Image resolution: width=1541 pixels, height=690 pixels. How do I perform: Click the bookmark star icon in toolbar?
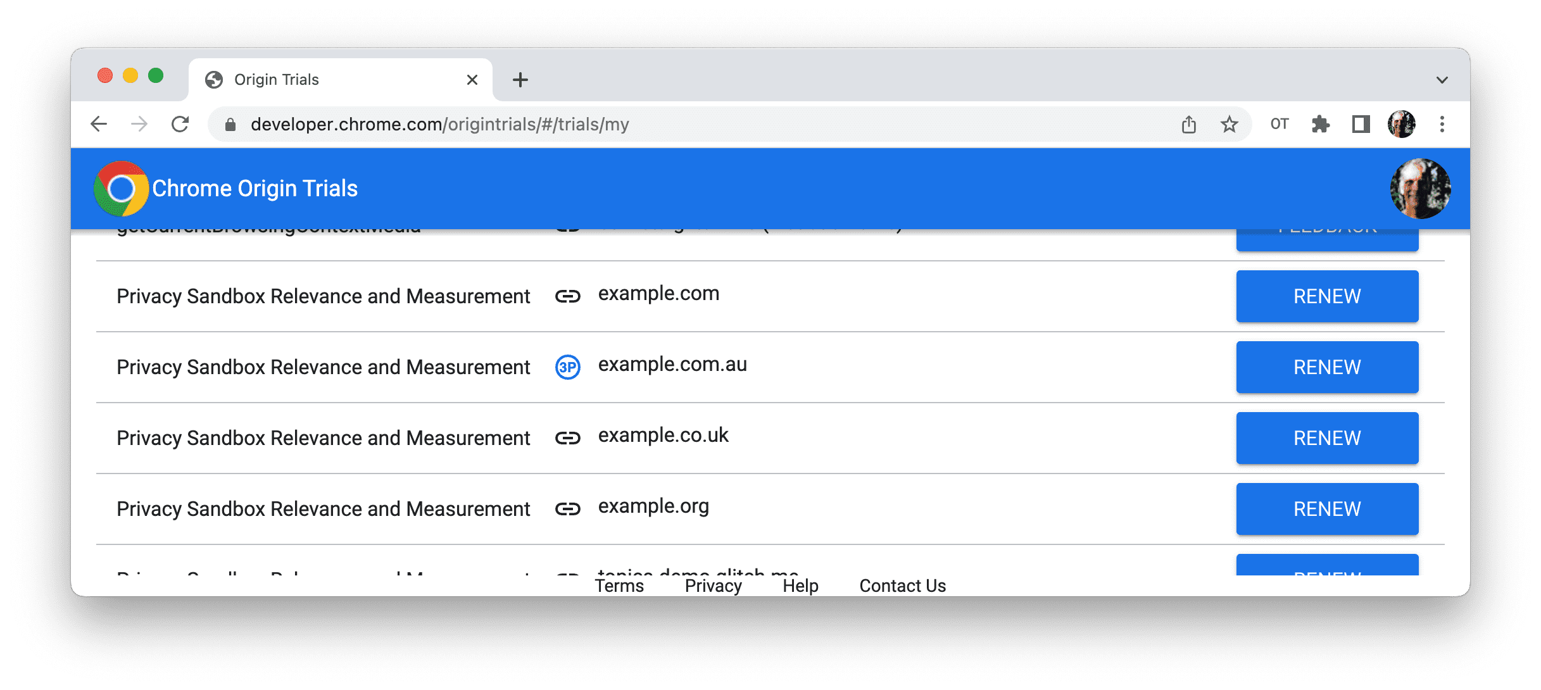1228,124
